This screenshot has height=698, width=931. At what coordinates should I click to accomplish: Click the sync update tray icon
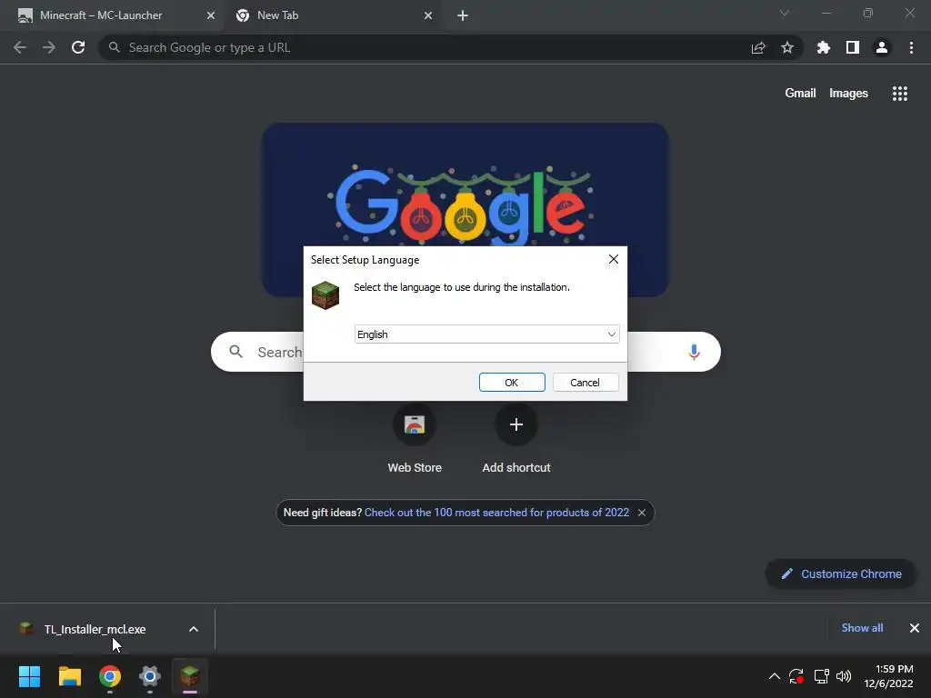point(796,676)
